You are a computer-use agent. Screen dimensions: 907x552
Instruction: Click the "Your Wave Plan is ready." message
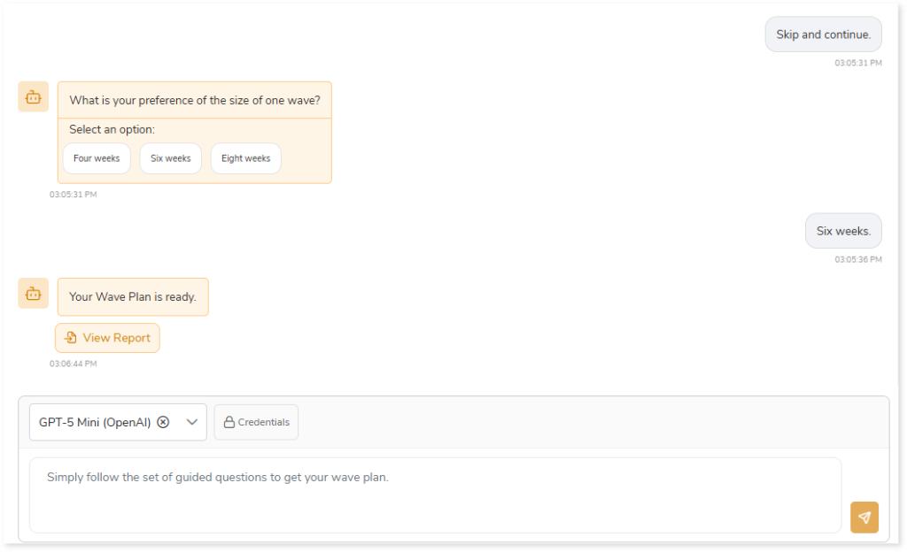[x=133, y=297]
